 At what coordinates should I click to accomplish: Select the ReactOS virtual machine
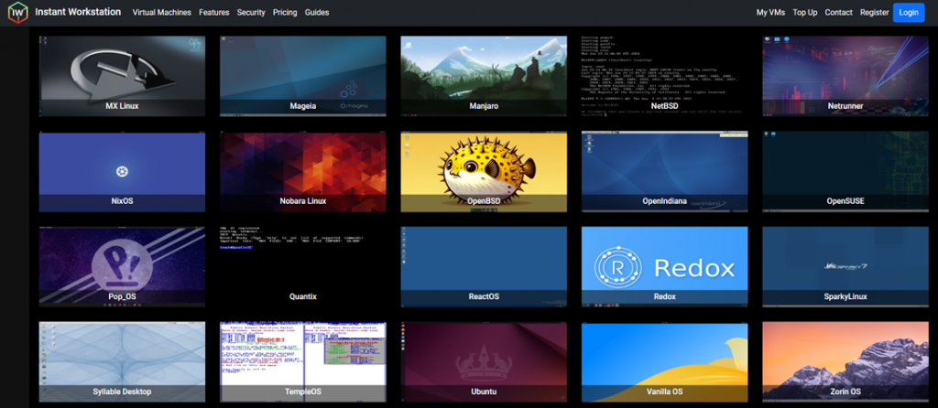click(x=484, y=267)
